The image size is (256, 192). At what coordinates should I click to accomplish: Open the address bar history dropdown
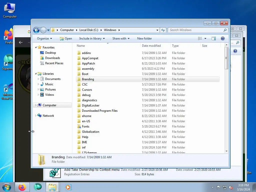click(157, 30)
